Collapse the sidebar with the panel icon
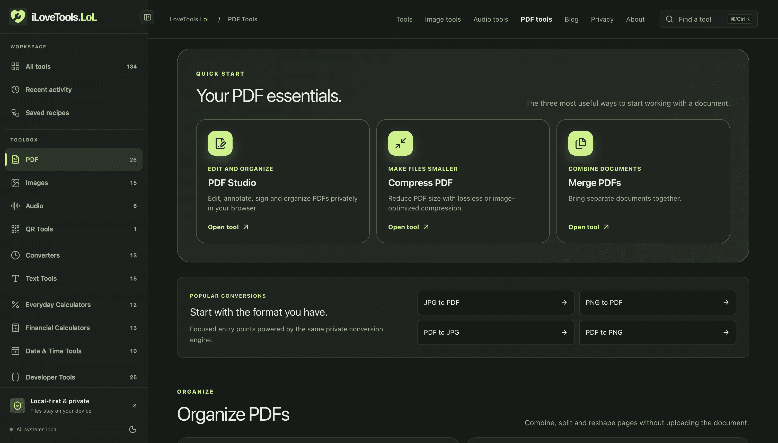The image size is (778, 443). coord(147,17)
